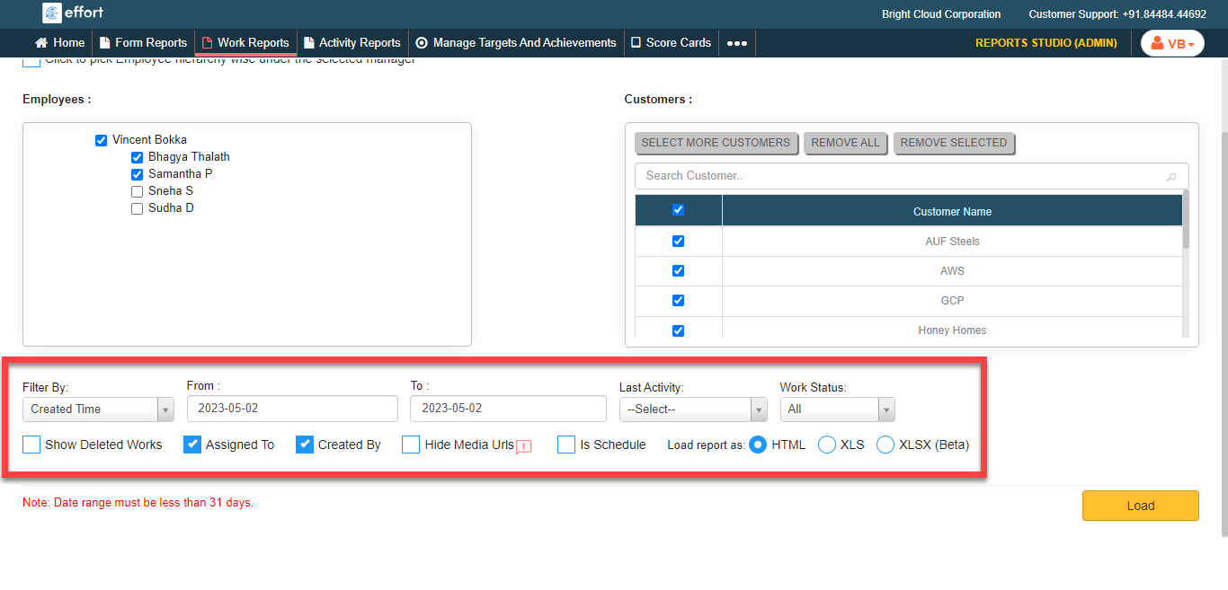1228x590 pixels.
Task: Click the Form Reports document icon
Action: [105, 43]
